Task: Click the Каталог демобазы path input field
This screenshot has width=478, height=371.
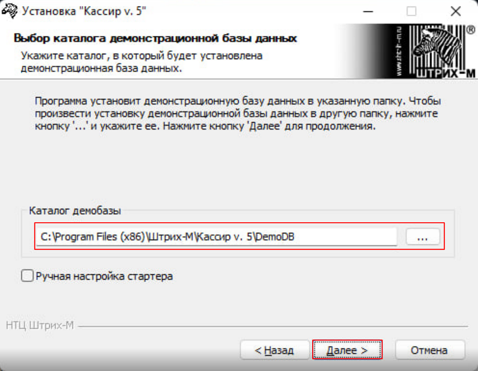Action: 217,237
